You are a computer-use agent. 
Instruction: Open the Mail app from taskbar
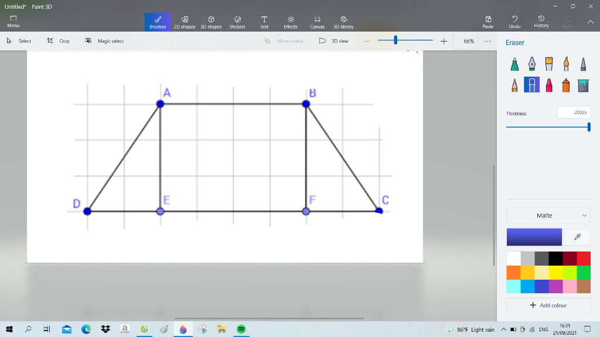(67, 329)
